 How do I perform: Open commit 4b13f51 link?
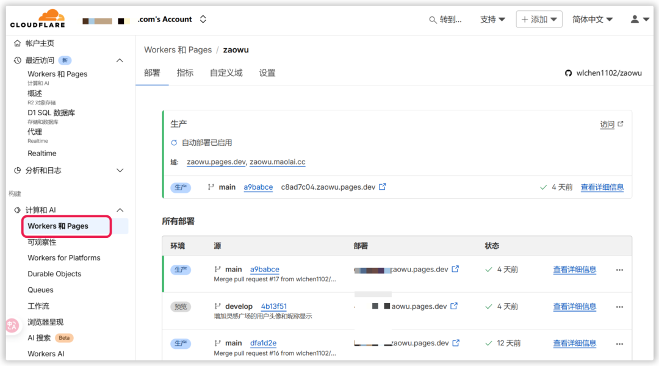pyautogui.click(x=273, y=306)
